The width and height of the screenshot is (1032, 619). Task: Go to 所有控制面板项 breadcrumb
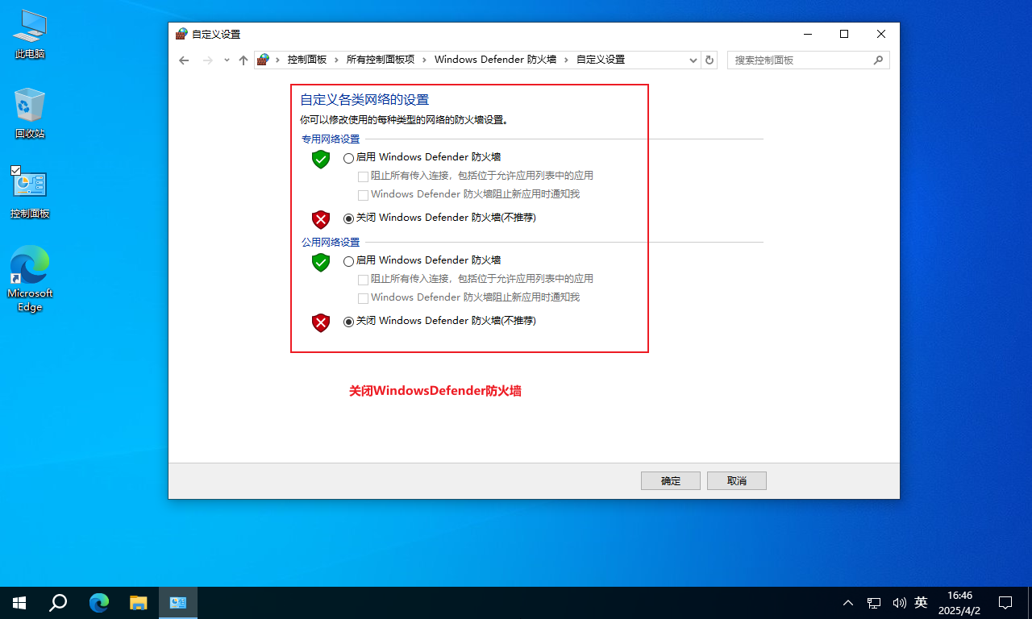click(381, 60)
